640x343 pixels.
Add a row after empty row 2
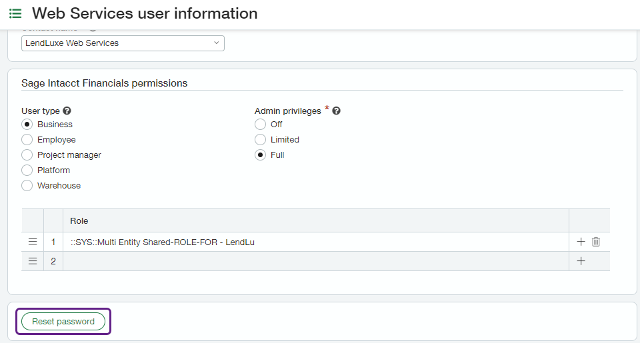(x=581, y=261)
